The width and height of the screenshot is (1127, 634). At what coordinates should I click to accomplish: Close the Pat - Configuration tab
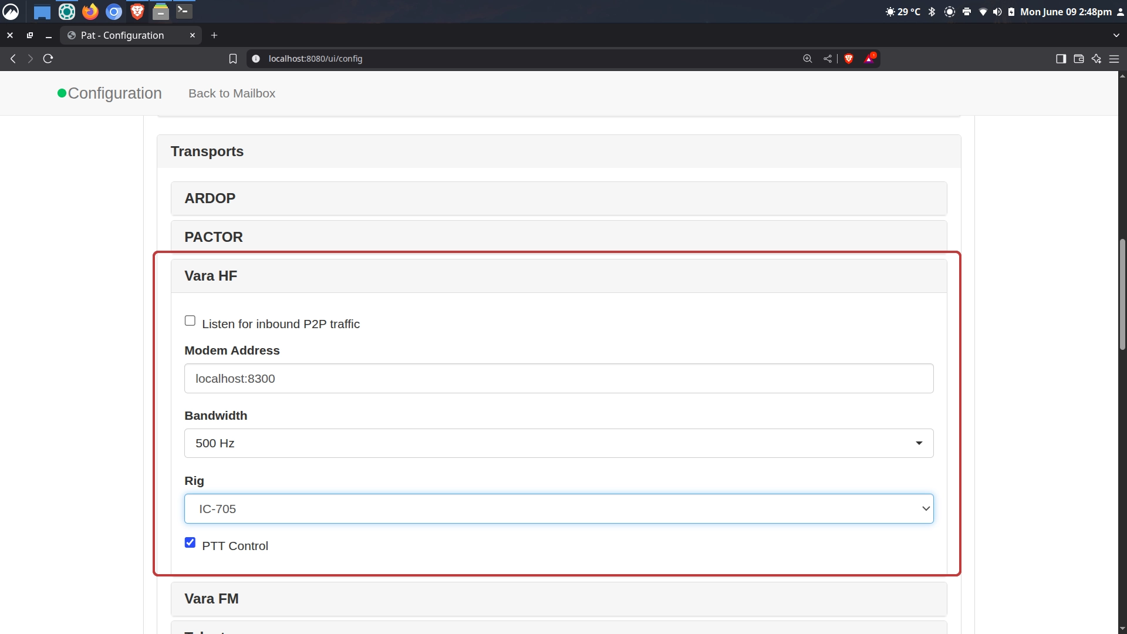coord(193,35)
